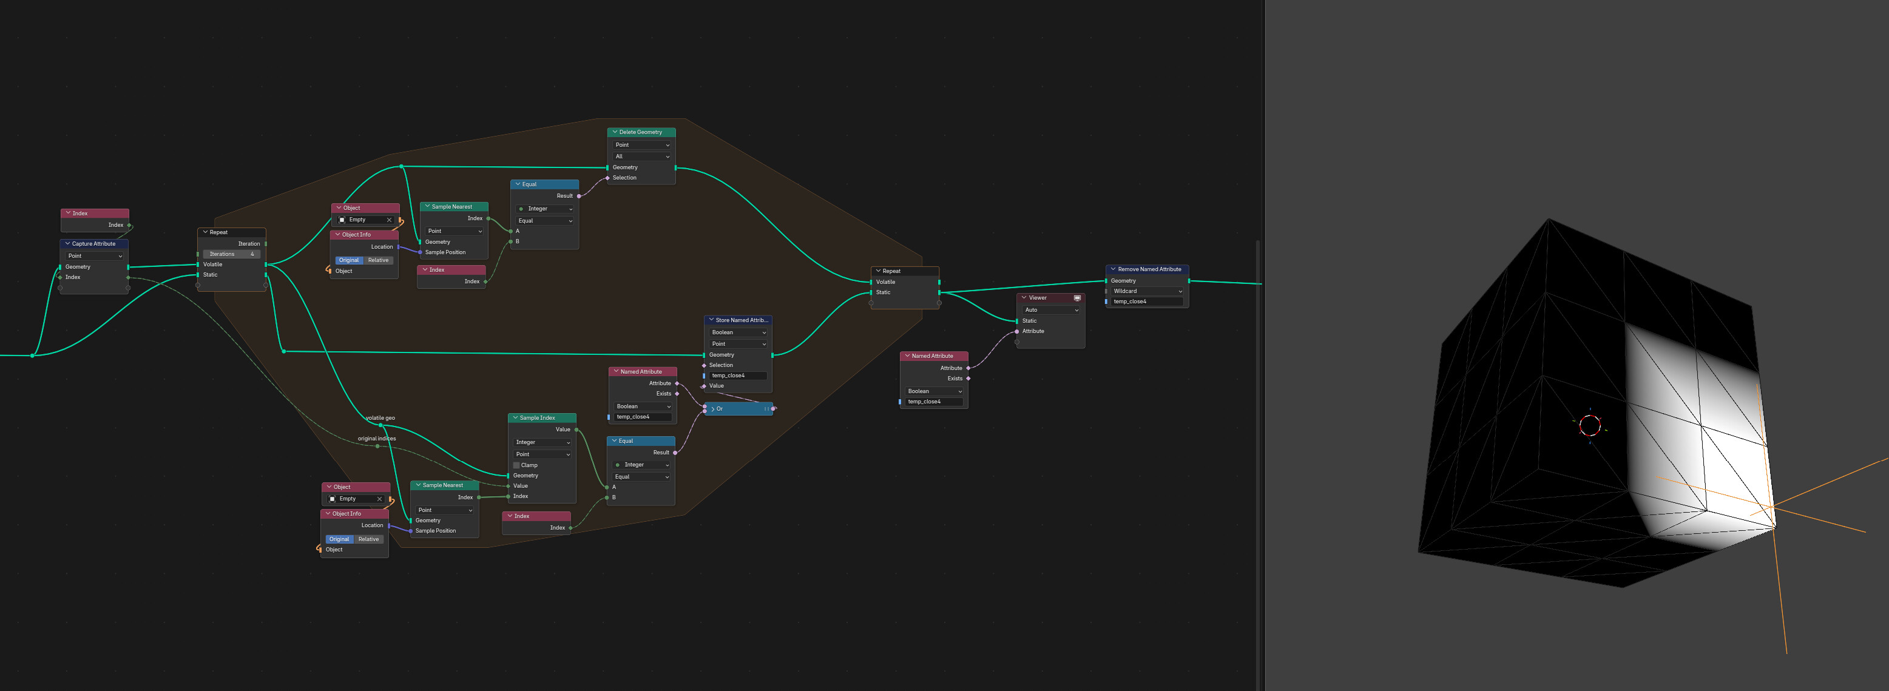Open the Auto domain dropdown in Viewer node

1051,310
